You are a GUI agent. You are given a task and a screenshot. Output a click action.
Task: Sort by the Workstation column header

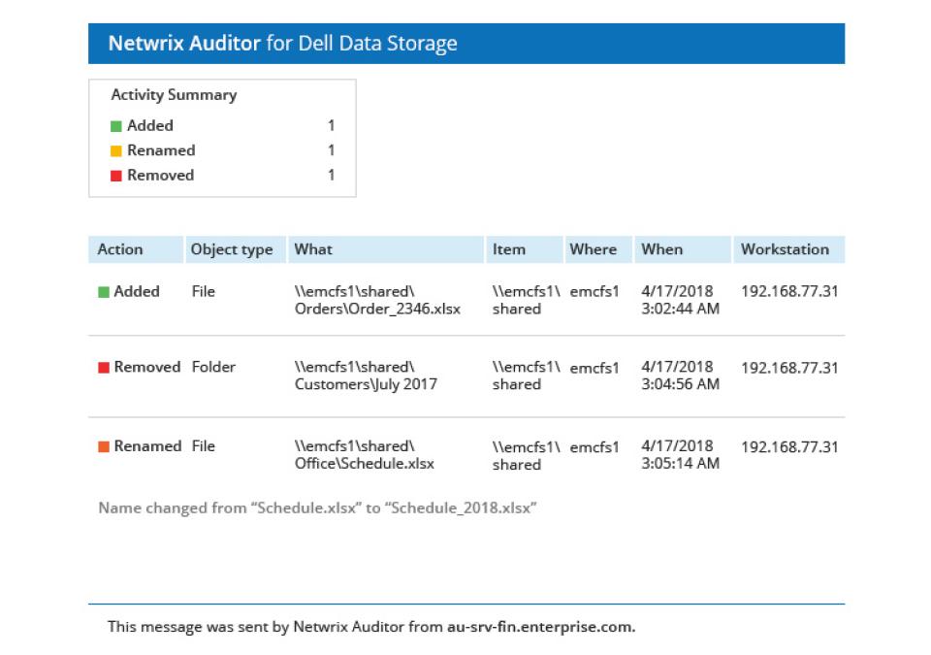tap(787, 249)
